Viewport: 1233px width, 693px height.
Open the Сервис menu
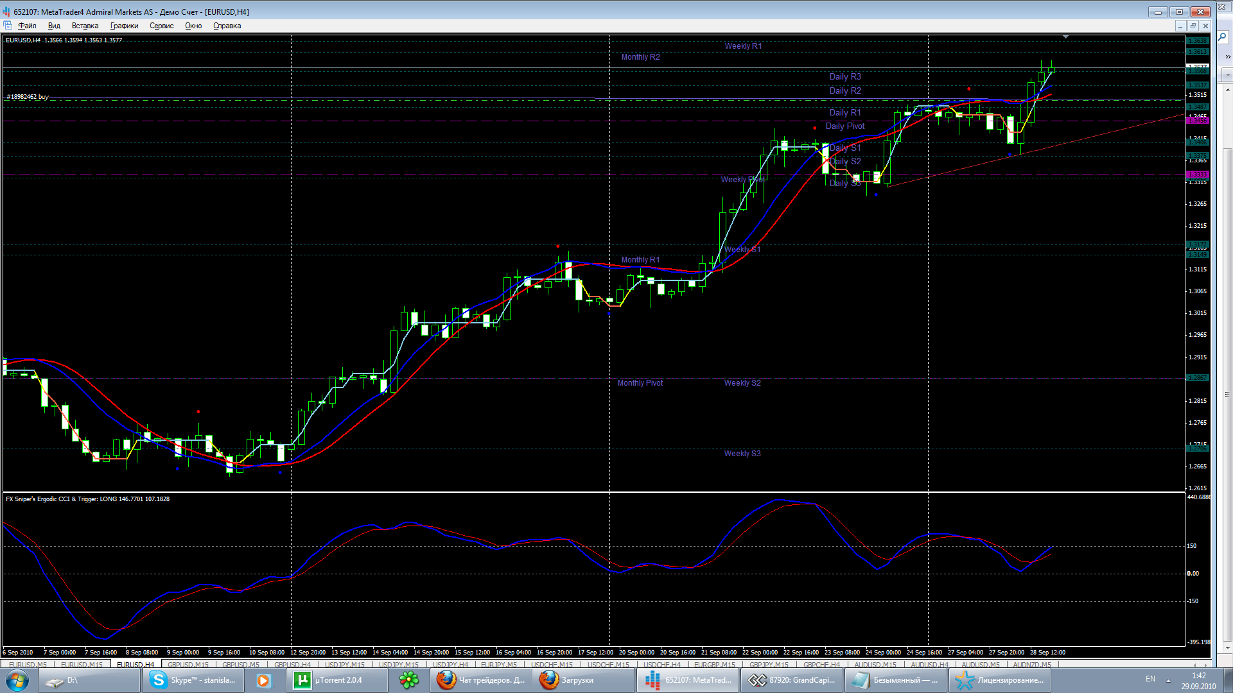click(161, 26)
